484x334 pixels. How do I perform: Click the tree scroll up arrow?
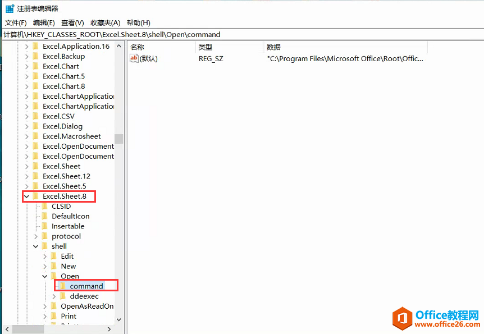[119, 46]
